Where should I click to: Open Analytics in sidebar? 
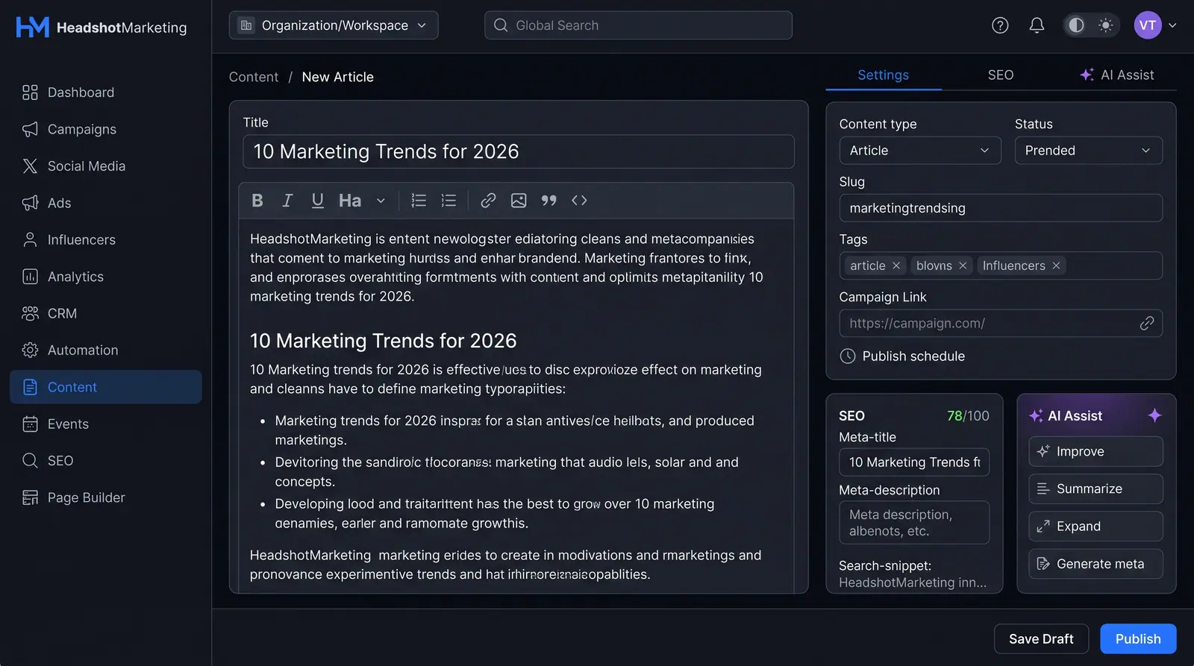[x=106, y=277]
